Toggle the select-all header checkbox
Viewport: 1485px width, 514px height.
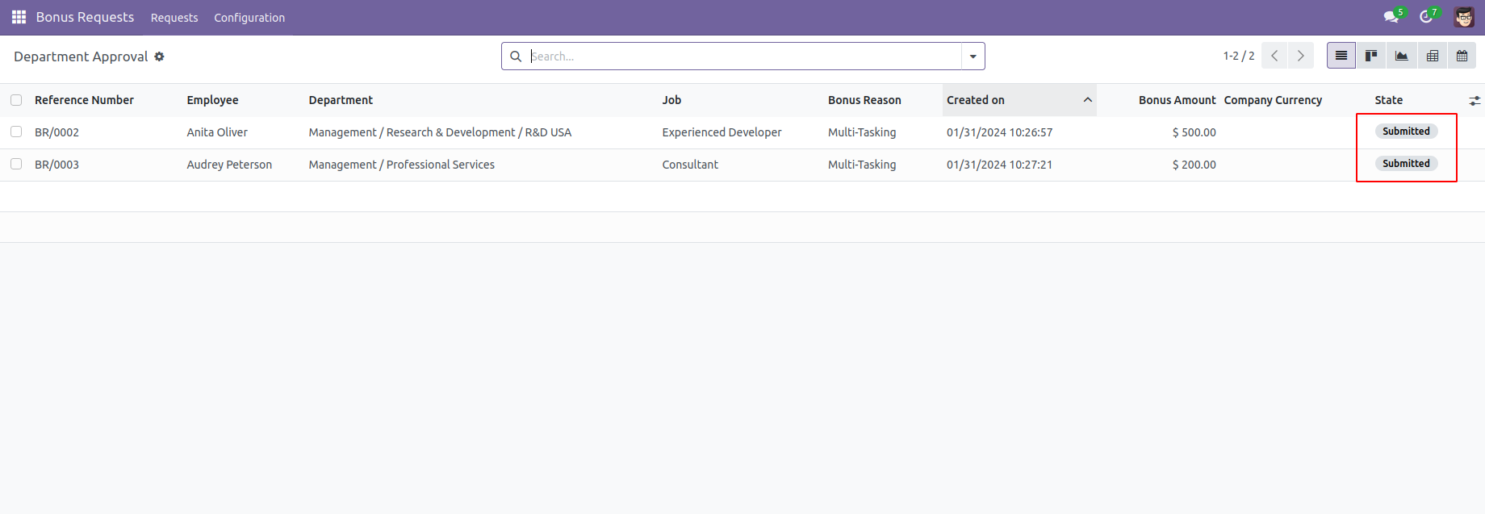click(x=16, y=100)
